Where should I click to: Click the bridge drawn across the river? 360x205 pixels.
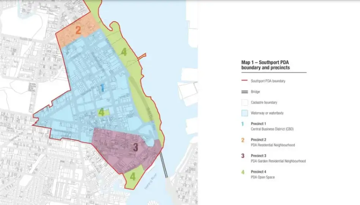[164, 165]
